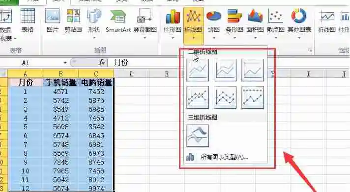The image size is (350, 192).
Task: Select column A header
Action: (25, 73)
